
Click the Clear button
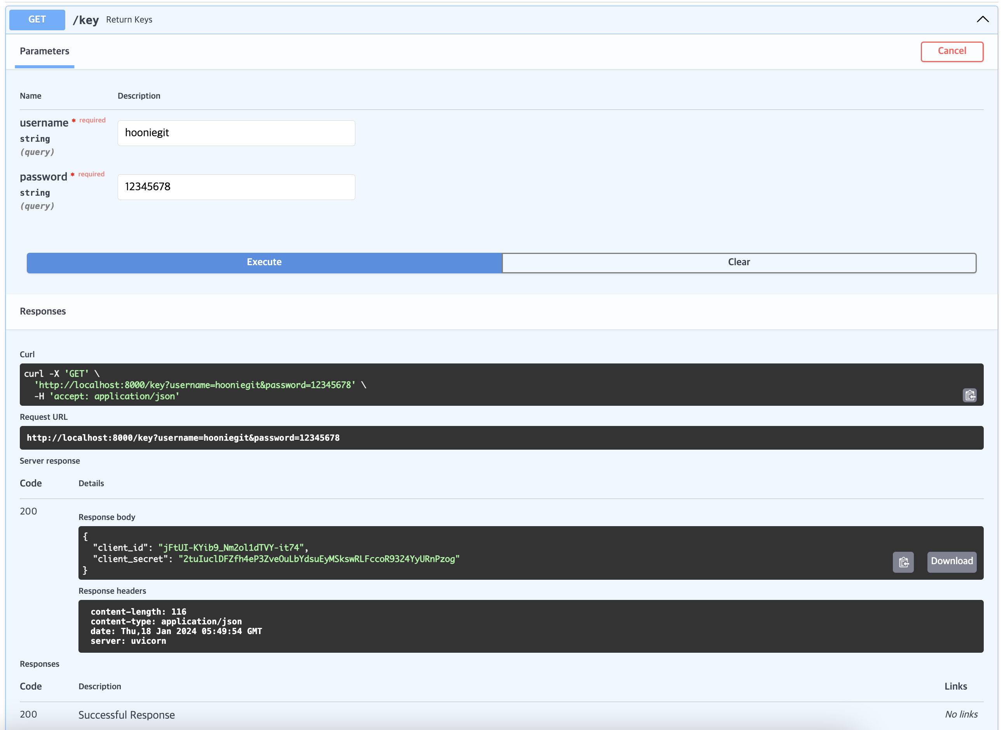[739, 262]
